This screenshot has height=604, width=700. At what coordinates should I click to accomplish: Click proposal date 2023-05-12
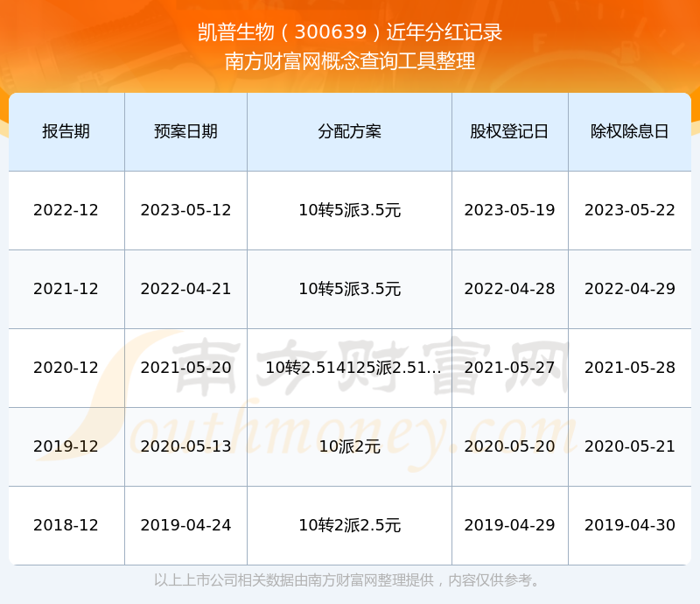pyautogui.click(x=185, y=210)
